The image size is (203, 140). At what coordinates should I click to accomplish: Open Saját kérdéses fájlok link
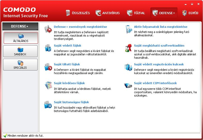pyautogui.click(x=69, y=83)
